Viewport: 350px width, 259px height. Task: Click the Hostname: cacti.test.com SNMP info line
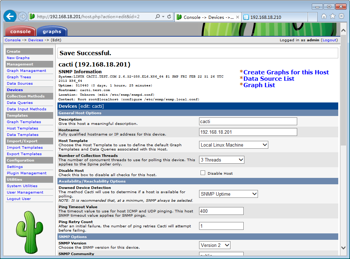(84, 90)
